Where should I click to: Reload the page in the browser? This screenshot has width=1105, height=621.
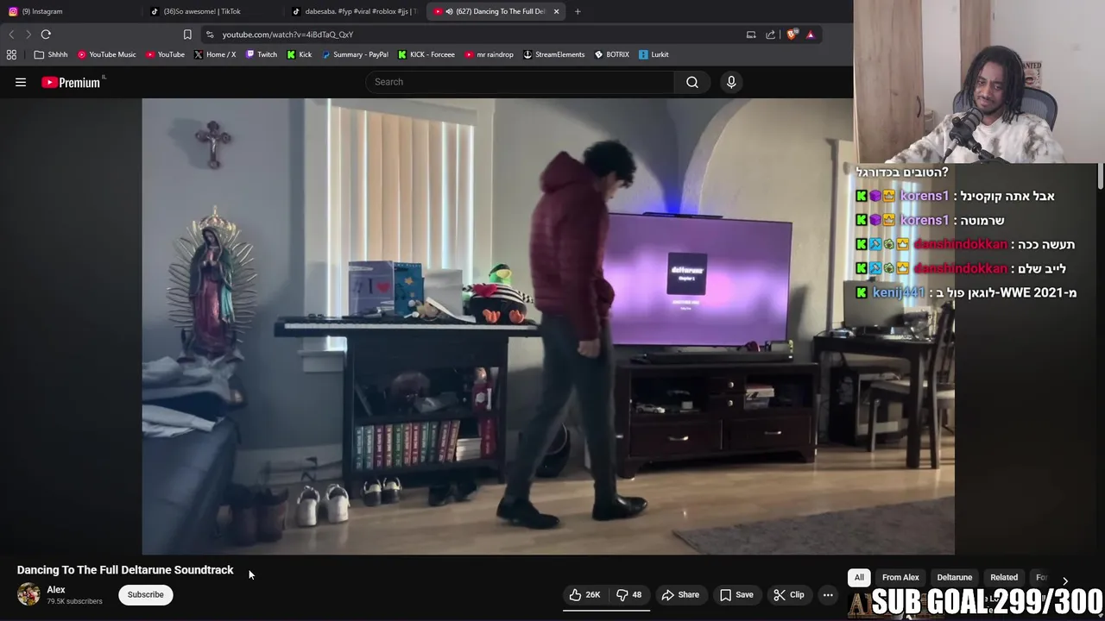(x=46, y=34)
